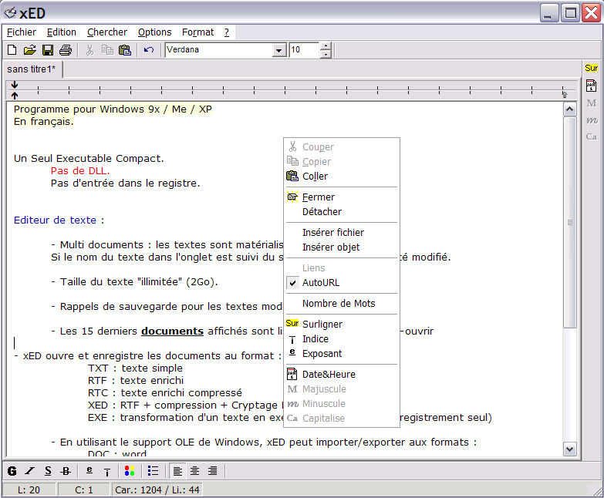Click the font size field showing 10
Screen dimensions: 604x498
point(304,50)
